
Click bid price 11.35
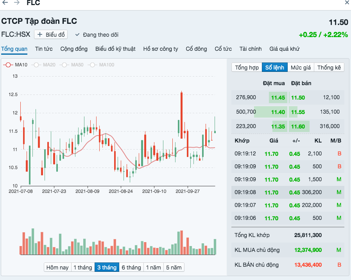(278, 127)
